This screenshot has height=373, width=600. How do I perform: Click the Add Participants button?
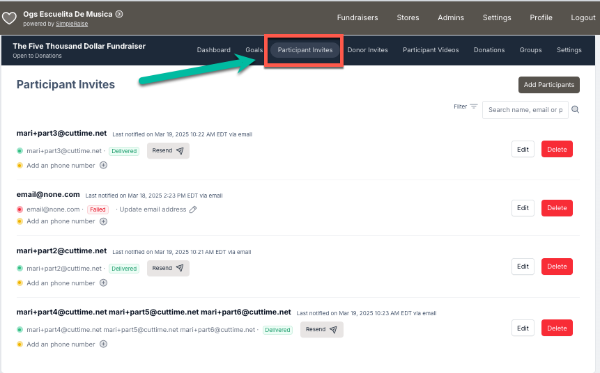pos(548,85)
